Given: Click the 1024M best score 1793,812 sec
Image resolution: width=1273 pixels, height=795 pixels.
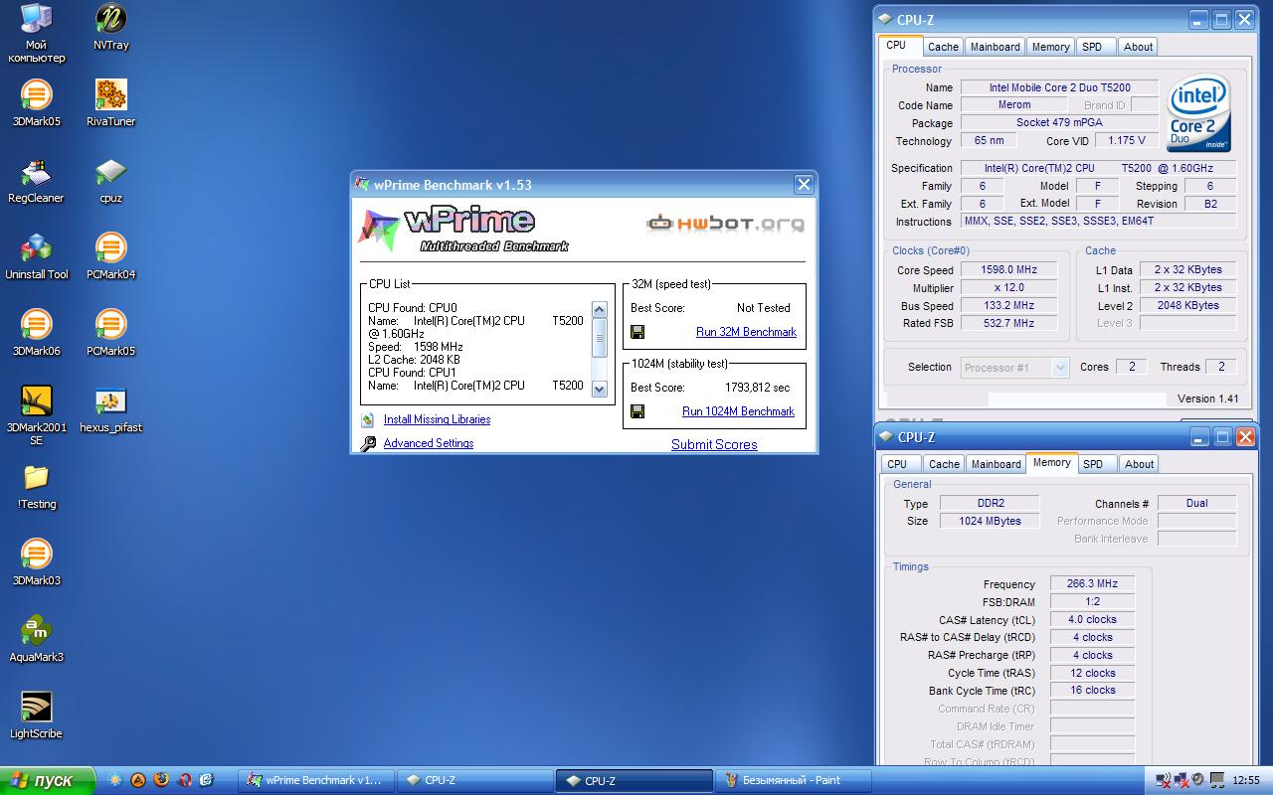Looking at the screenshot, I should 757,388.
